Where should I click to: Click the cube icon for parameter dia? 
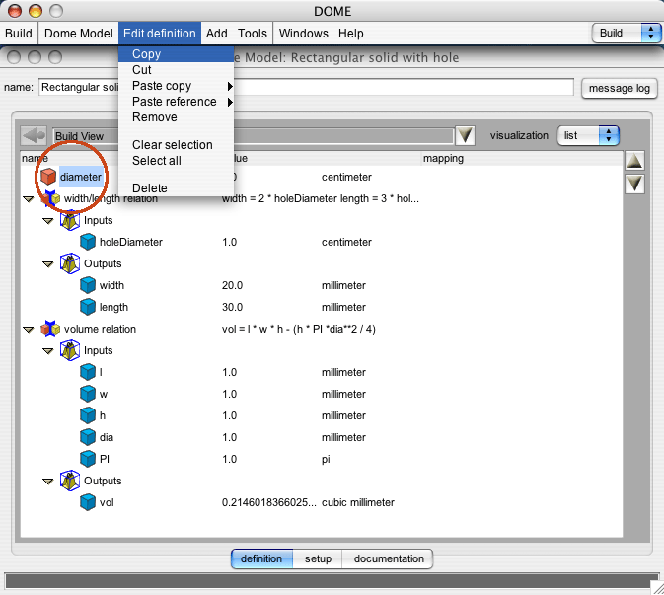coord(88,437)
